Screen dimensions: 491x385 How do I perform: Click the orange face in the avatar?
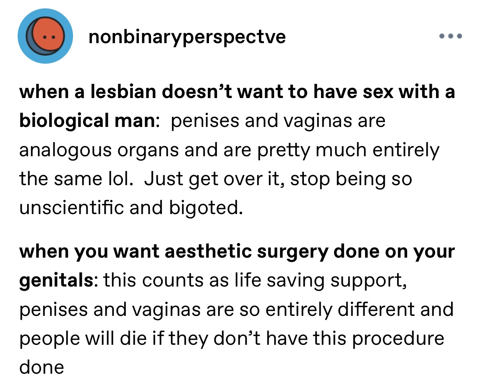pos(48,35)
